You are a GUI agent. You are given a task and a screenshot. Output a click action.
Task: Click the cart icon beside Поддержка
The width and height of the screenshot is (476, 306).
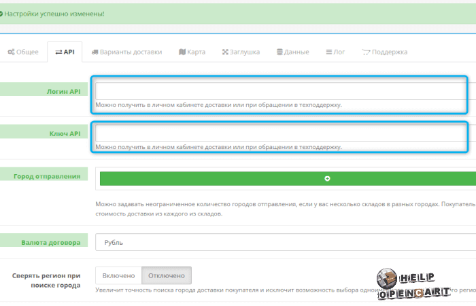click(366, 52)
